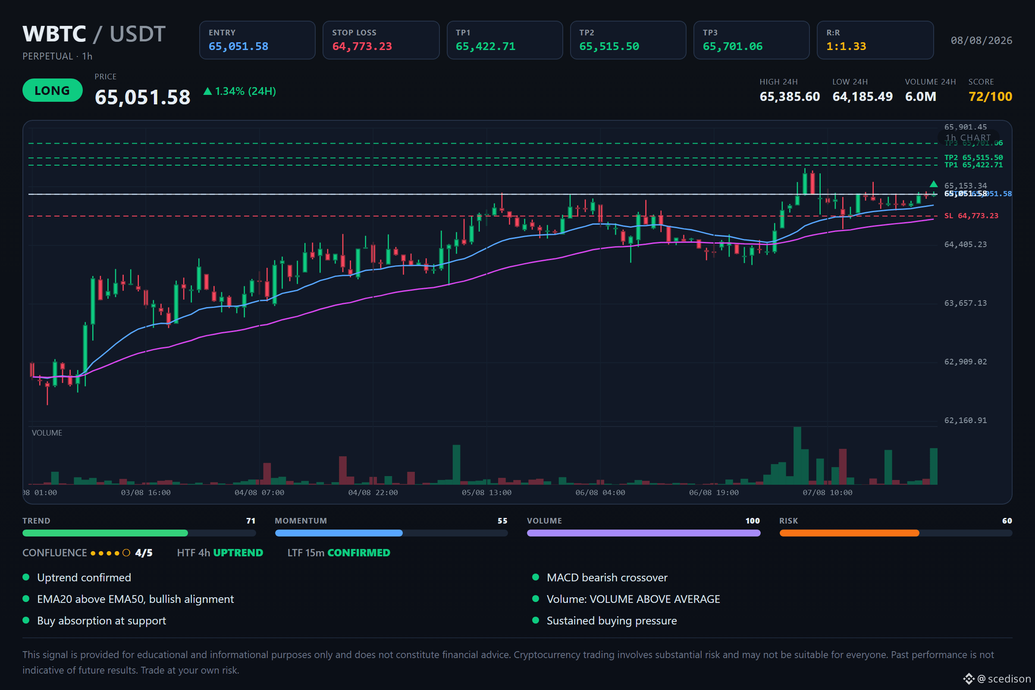Select the STOP LOSS card
1035x690 pixels.
(381, 40)
